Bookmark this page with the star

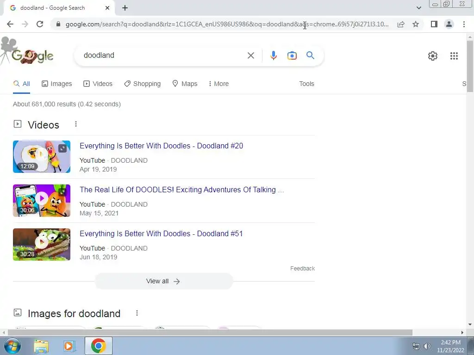point(416,24)
